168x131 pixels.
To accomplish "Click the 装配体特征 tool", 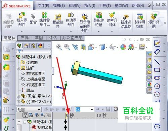I will pos(99,19).
